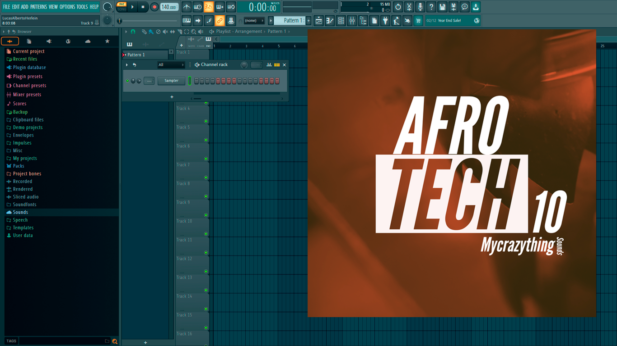
Task: Click the Record button
Action: tap(154, 7)
